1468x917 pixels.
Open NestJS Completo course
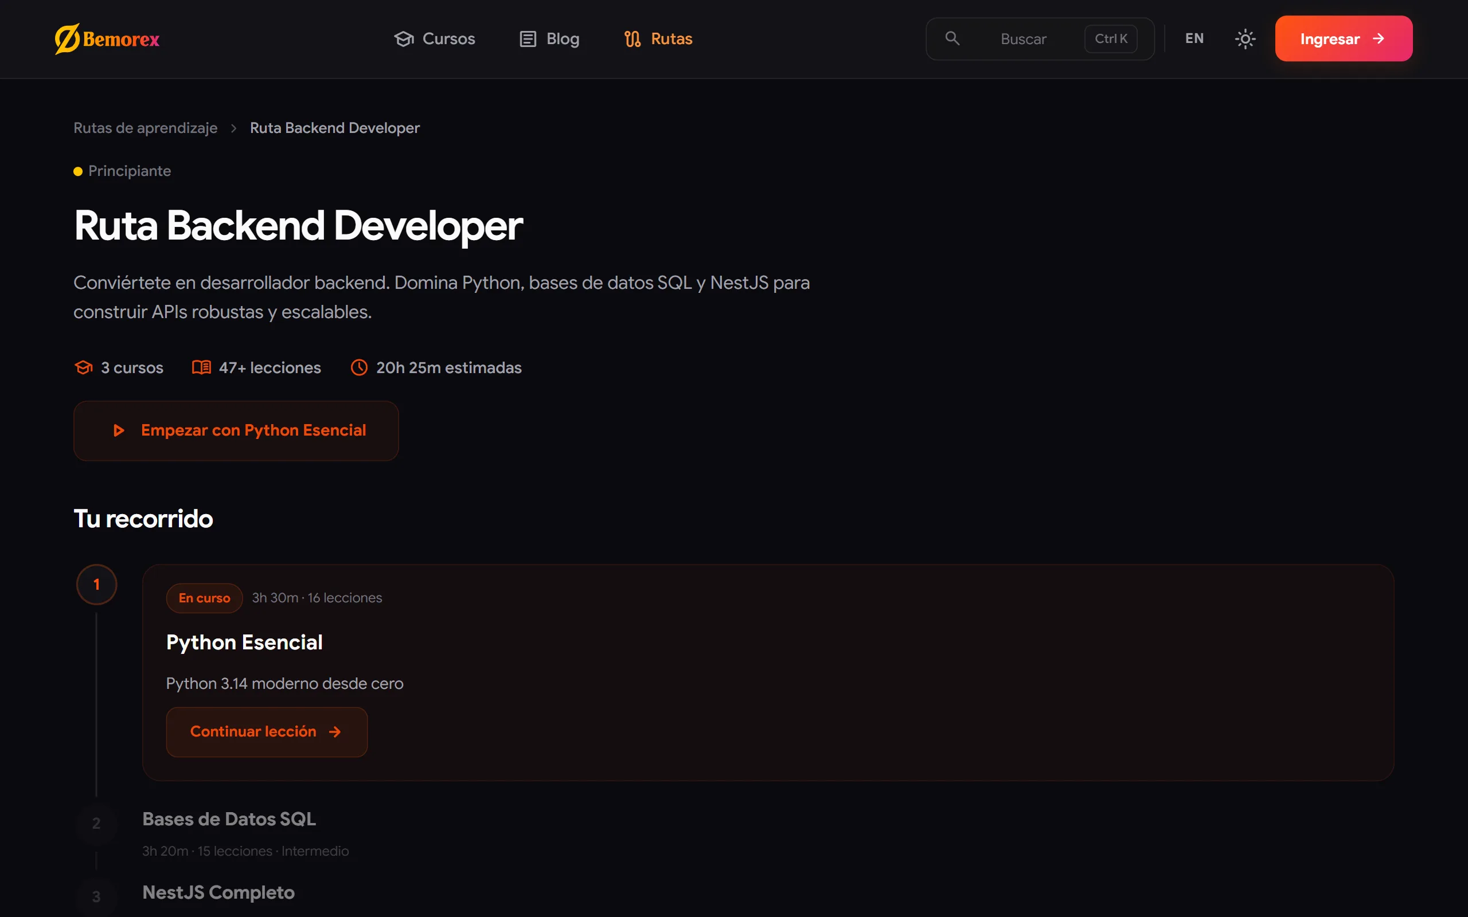(x=218, y=893)
